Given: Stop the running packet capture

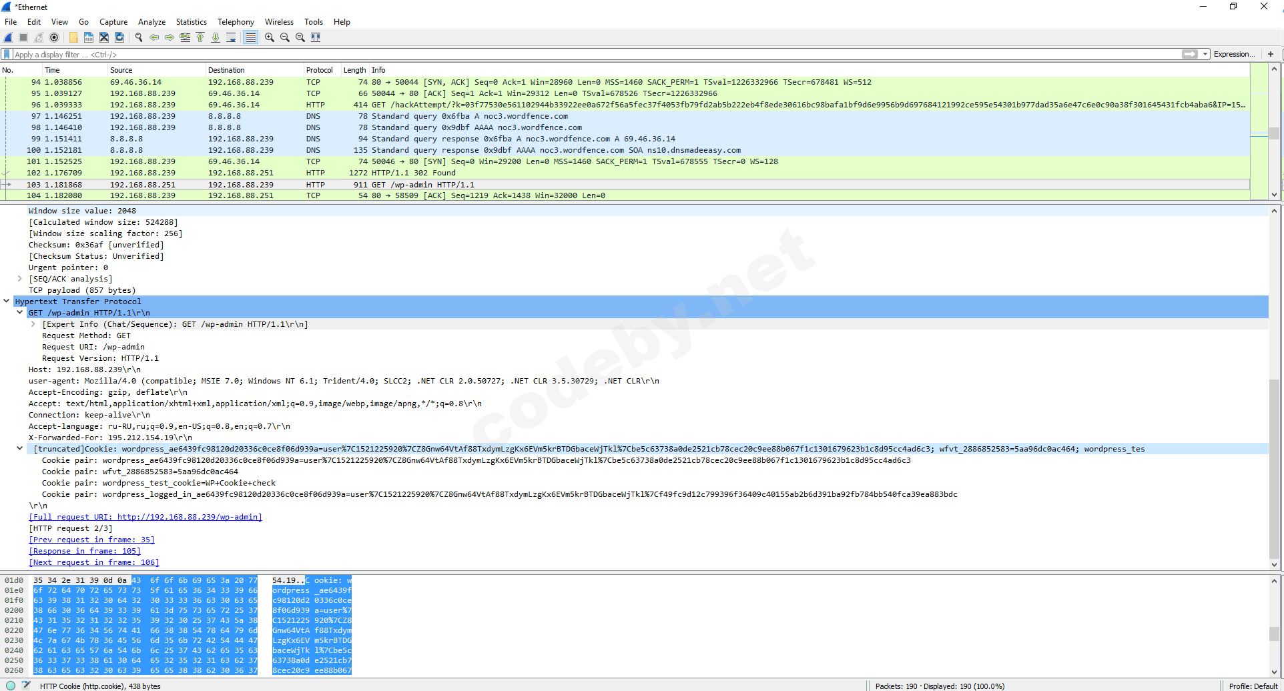Looking at the screenshot, I should pyautogui.click(x=23, y=37).
